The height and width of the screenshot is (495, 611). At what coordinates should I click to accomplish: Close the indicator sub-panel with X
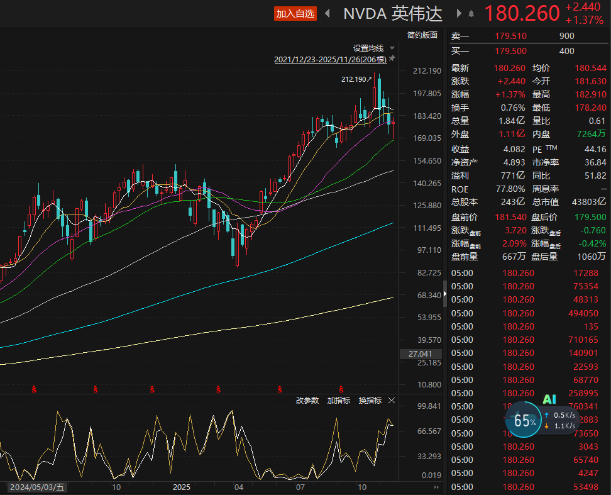coord(392,401)
